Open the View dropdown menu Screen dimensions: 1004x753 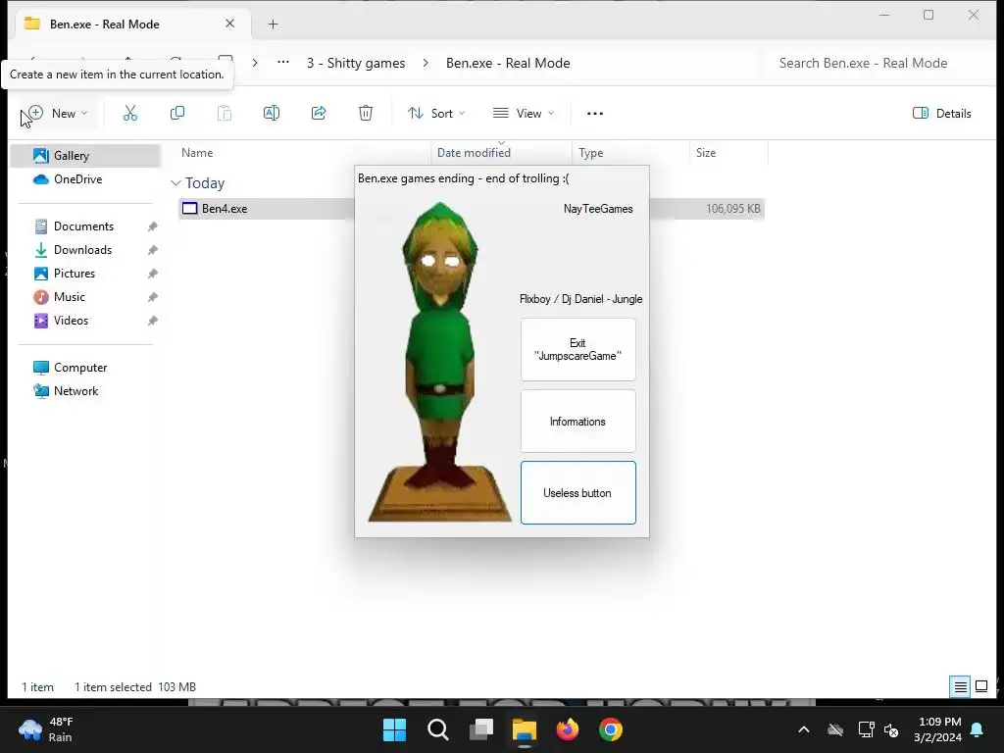coord(524,114)
